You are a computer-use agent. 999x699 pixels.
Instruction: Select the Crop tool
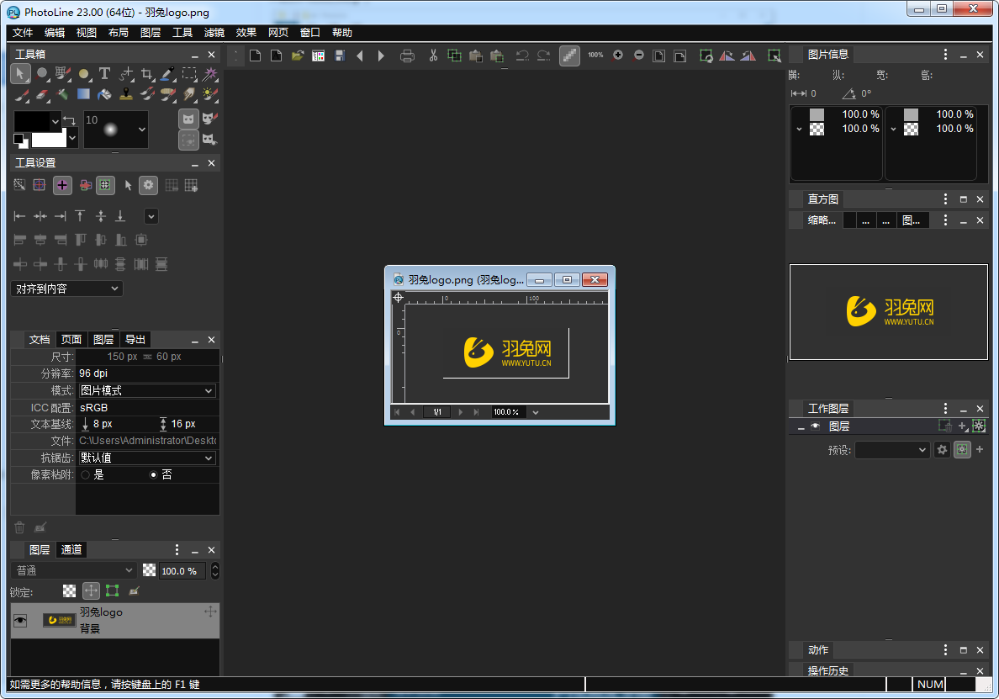tap(147, 74)
